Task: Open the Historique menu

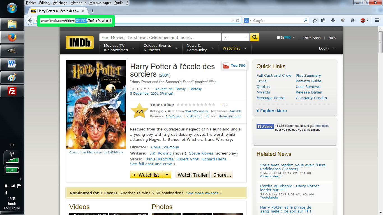Action: pos(78,3)
